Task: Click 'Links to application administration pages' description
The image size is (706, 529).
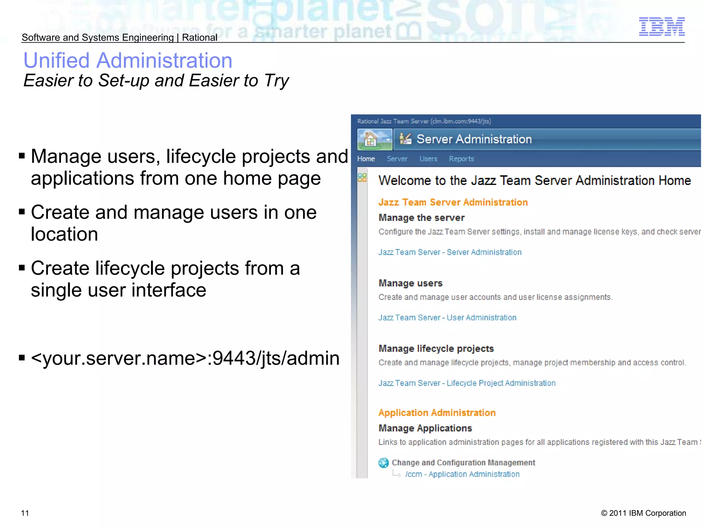Action: pyautogui.click(x=539, y=442)
